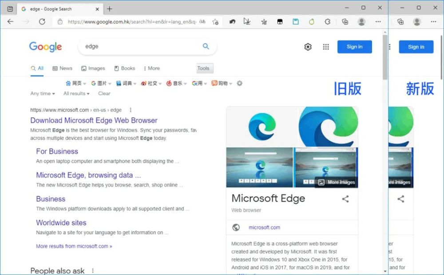Select the 'edge - Google Search' browser tab
The image size is (444, 275).
pos(60,9)
